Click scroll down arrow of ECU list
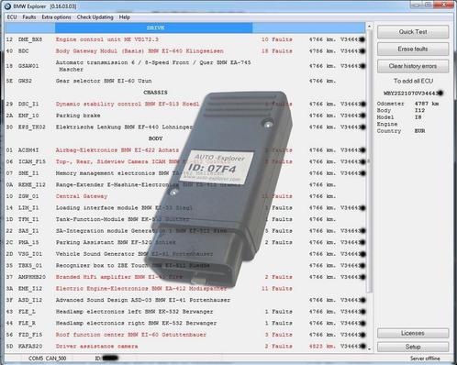 pyautogui.click(x=369, y=348)
